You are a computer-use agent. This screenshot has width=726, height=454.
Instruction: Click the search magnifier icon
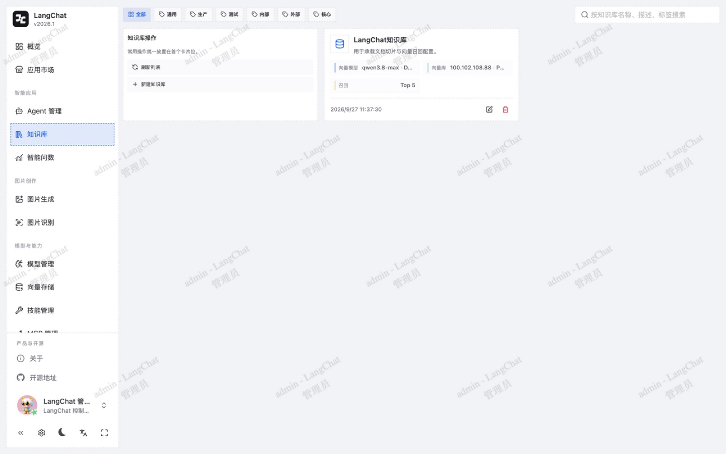pyautogui.click(x=584, y=15)
